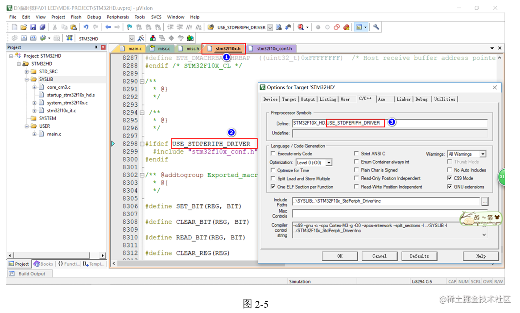Click the Kill all breakpoints icon
Image resolution: width=520 pixels, height=313 pixels.
346,27
